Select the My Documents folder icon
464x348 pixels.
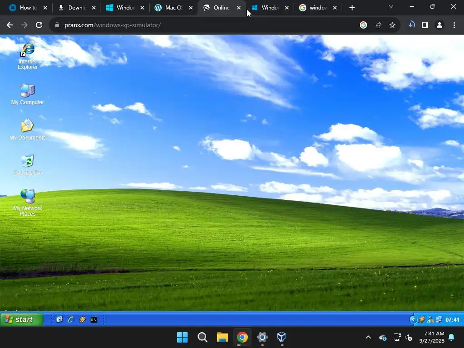tap(27, 129)
